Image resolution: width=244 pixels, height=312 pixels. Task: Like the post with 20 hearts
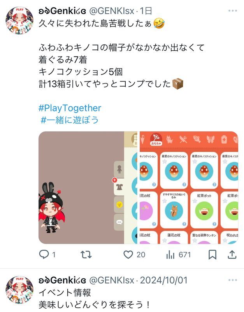click(128, 255)
